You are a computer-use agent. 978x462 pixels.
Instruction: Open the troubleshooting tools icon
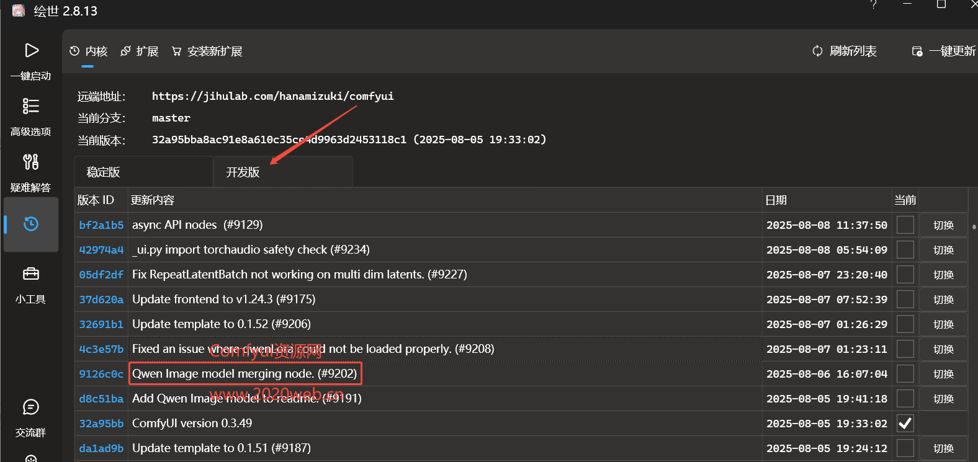point(31,162)
